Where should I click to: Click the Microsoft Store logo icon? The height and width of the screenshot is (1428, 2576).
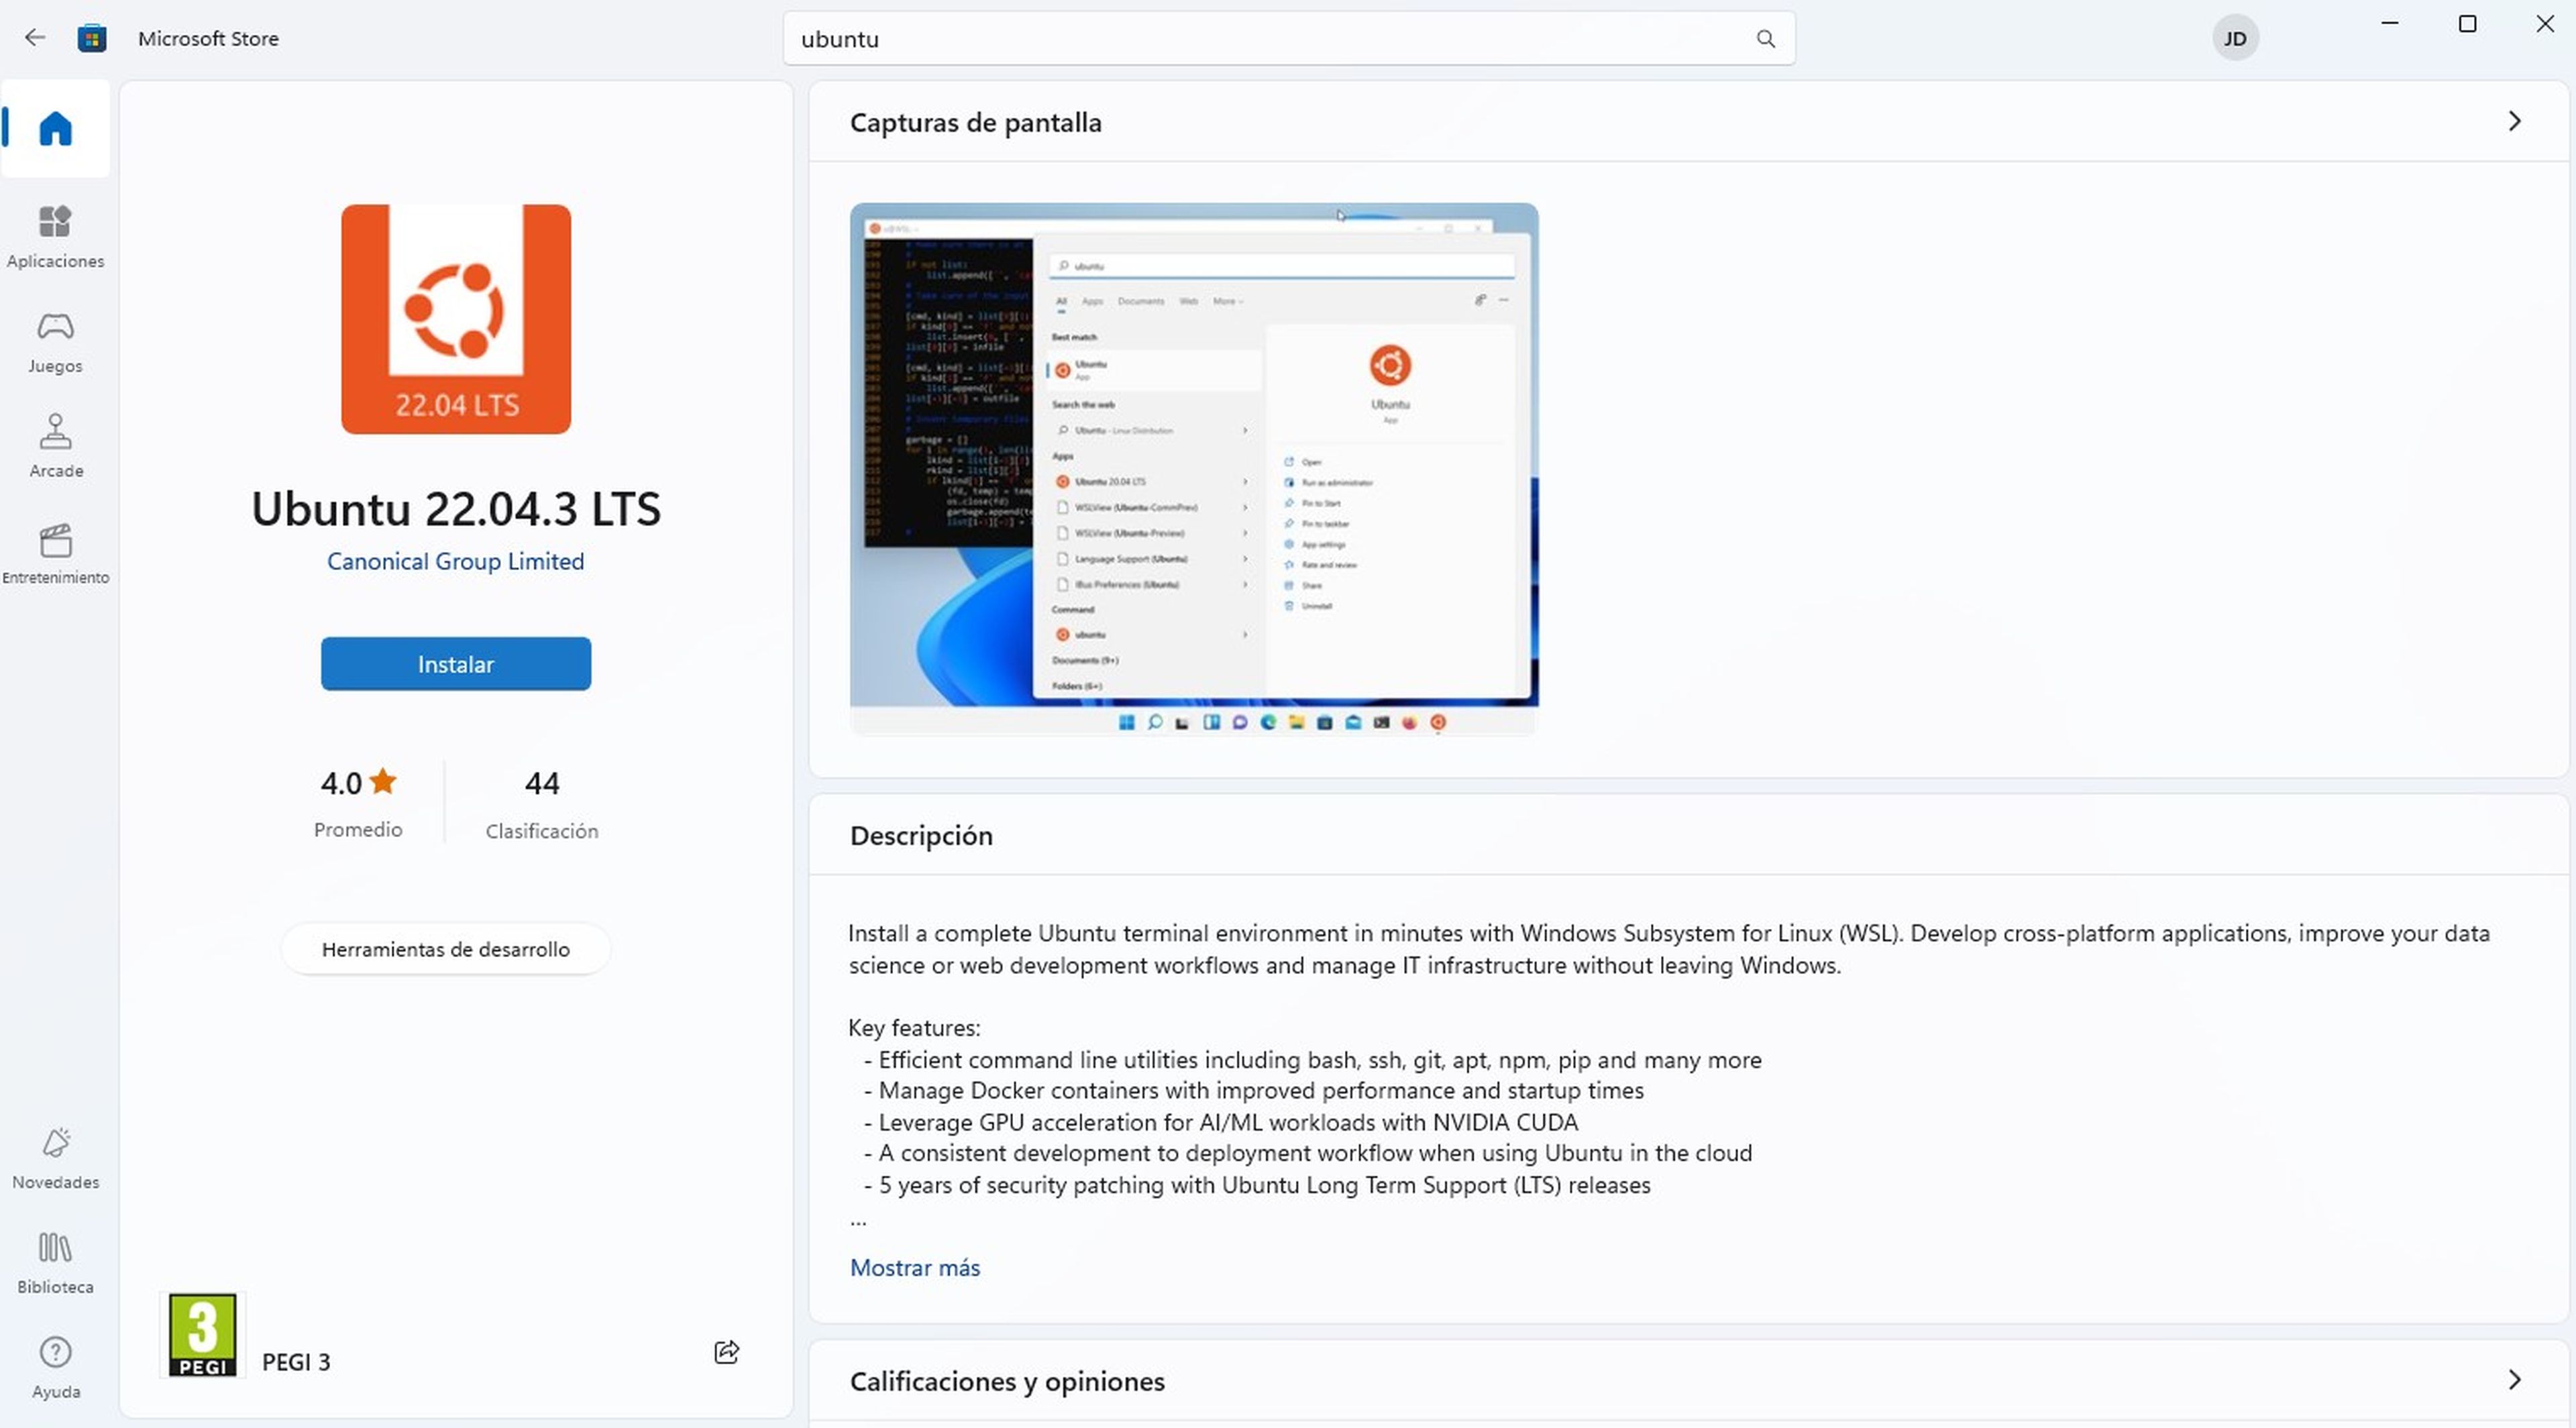click(92, 38)
